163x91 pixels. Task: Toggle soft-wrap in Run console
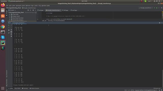[x=11, y=30]
